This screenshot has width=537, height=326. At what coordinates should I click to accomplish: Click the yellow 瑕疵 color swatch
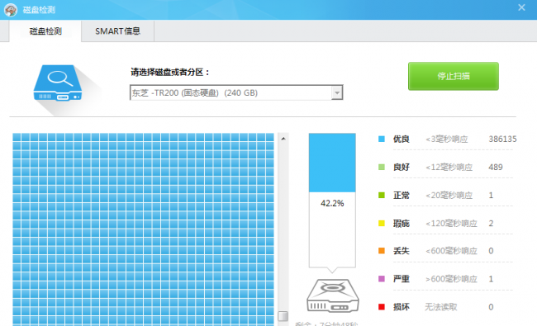pyautogui.click(x=382, y=223)
